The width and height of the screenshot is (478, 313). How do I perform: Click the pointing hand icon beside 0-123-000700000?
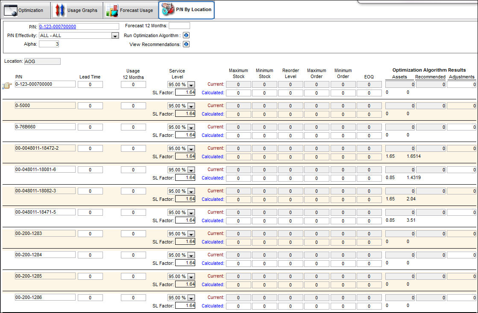(7, 85)
